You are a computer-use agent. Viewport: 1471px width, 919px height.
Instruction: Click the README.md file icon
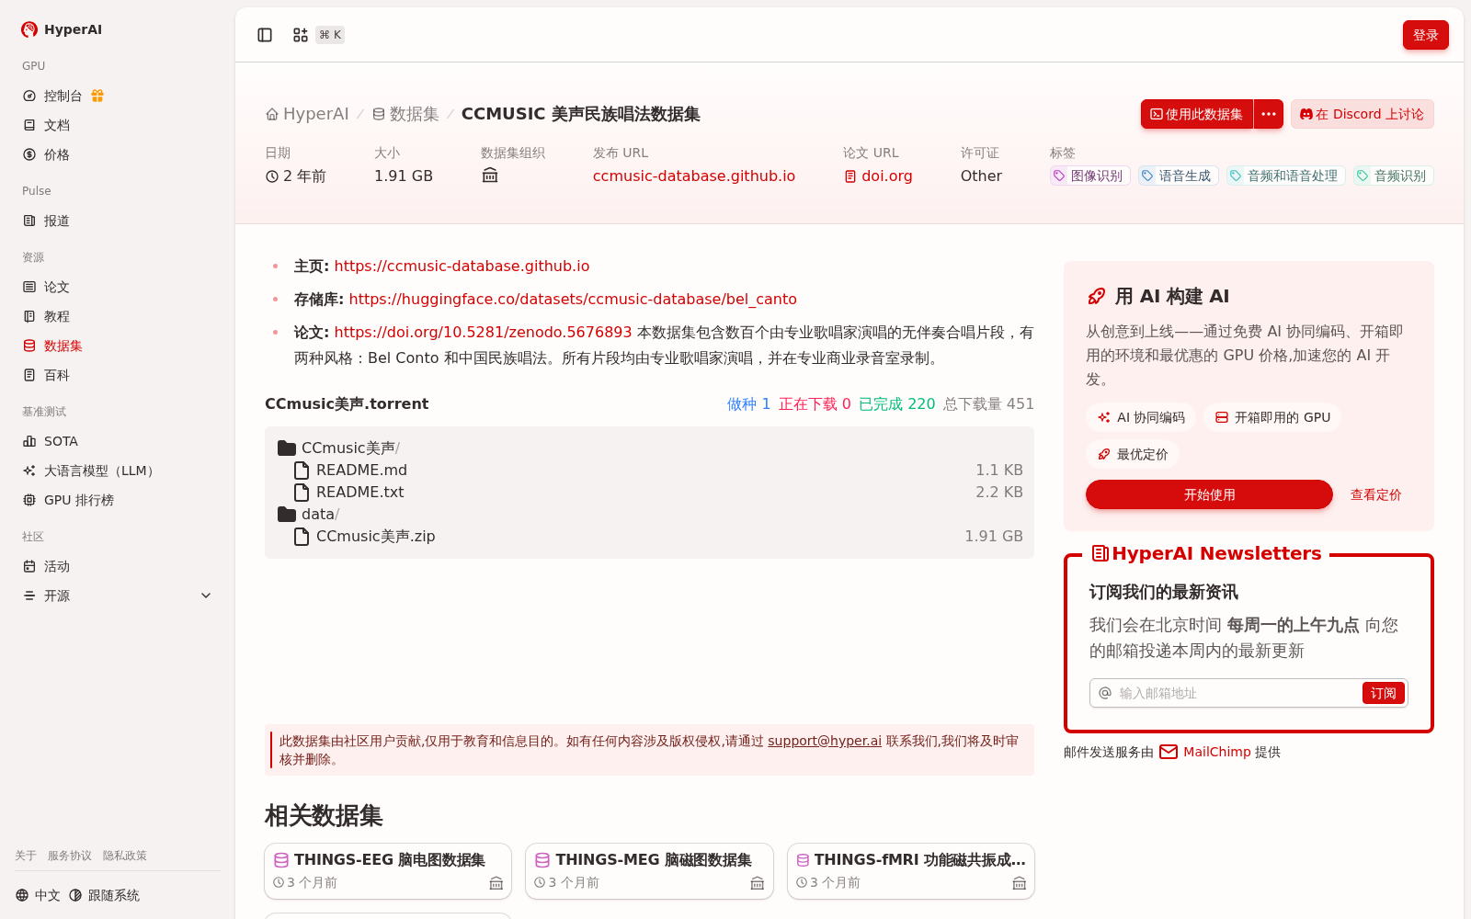302,471
